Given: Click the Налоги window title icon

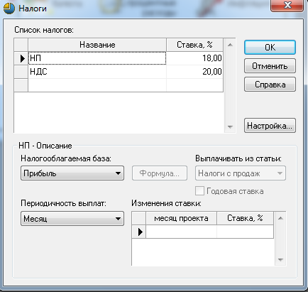Looking at the screenshot, I should click(9, 9).
